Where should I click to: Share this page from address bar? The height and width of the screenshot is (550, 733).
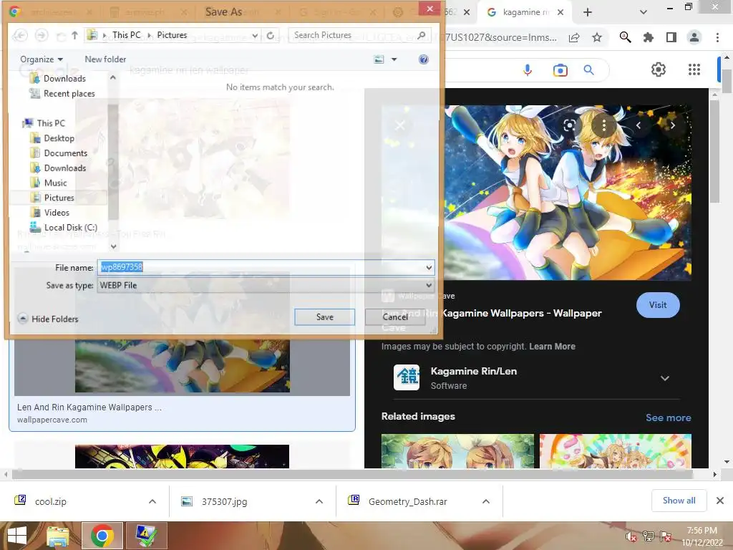[574, 37]
